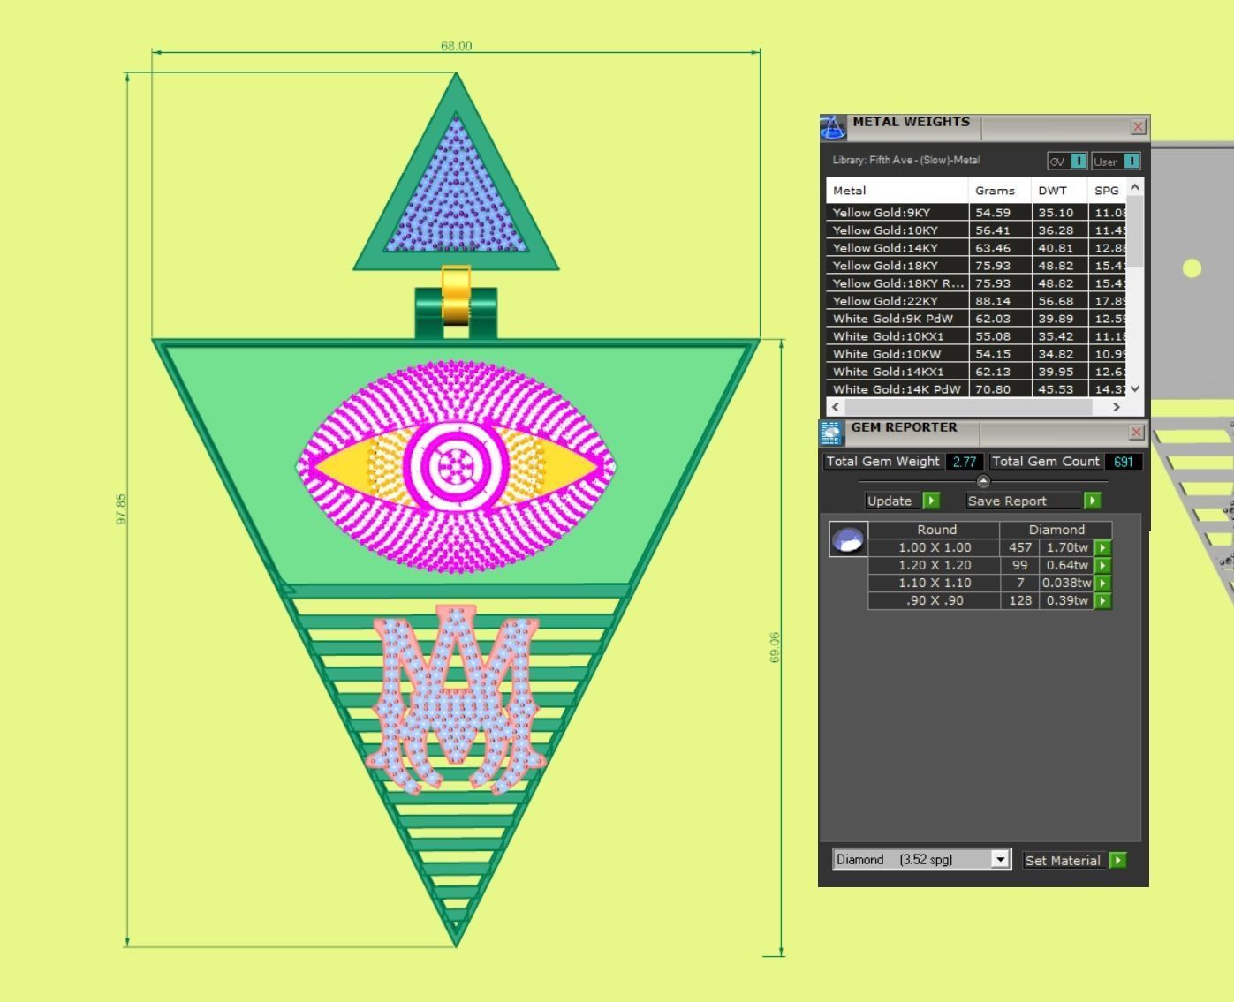
Task: Select the Yellow Gold:14KY row
Action: click(976, 248)
